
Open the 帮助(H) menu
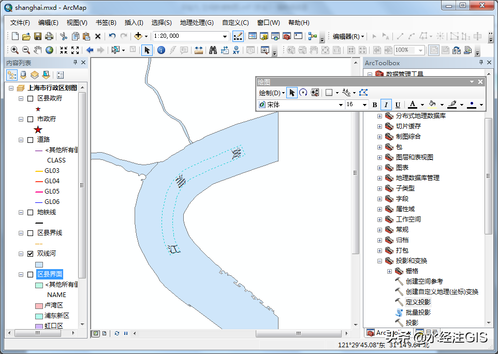point(299,23)
